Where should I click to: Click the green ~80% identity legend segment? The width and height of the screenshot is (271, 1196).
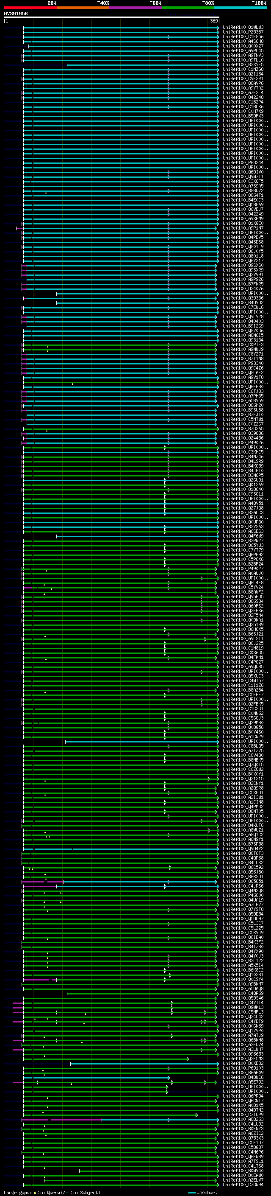point(188,8)
